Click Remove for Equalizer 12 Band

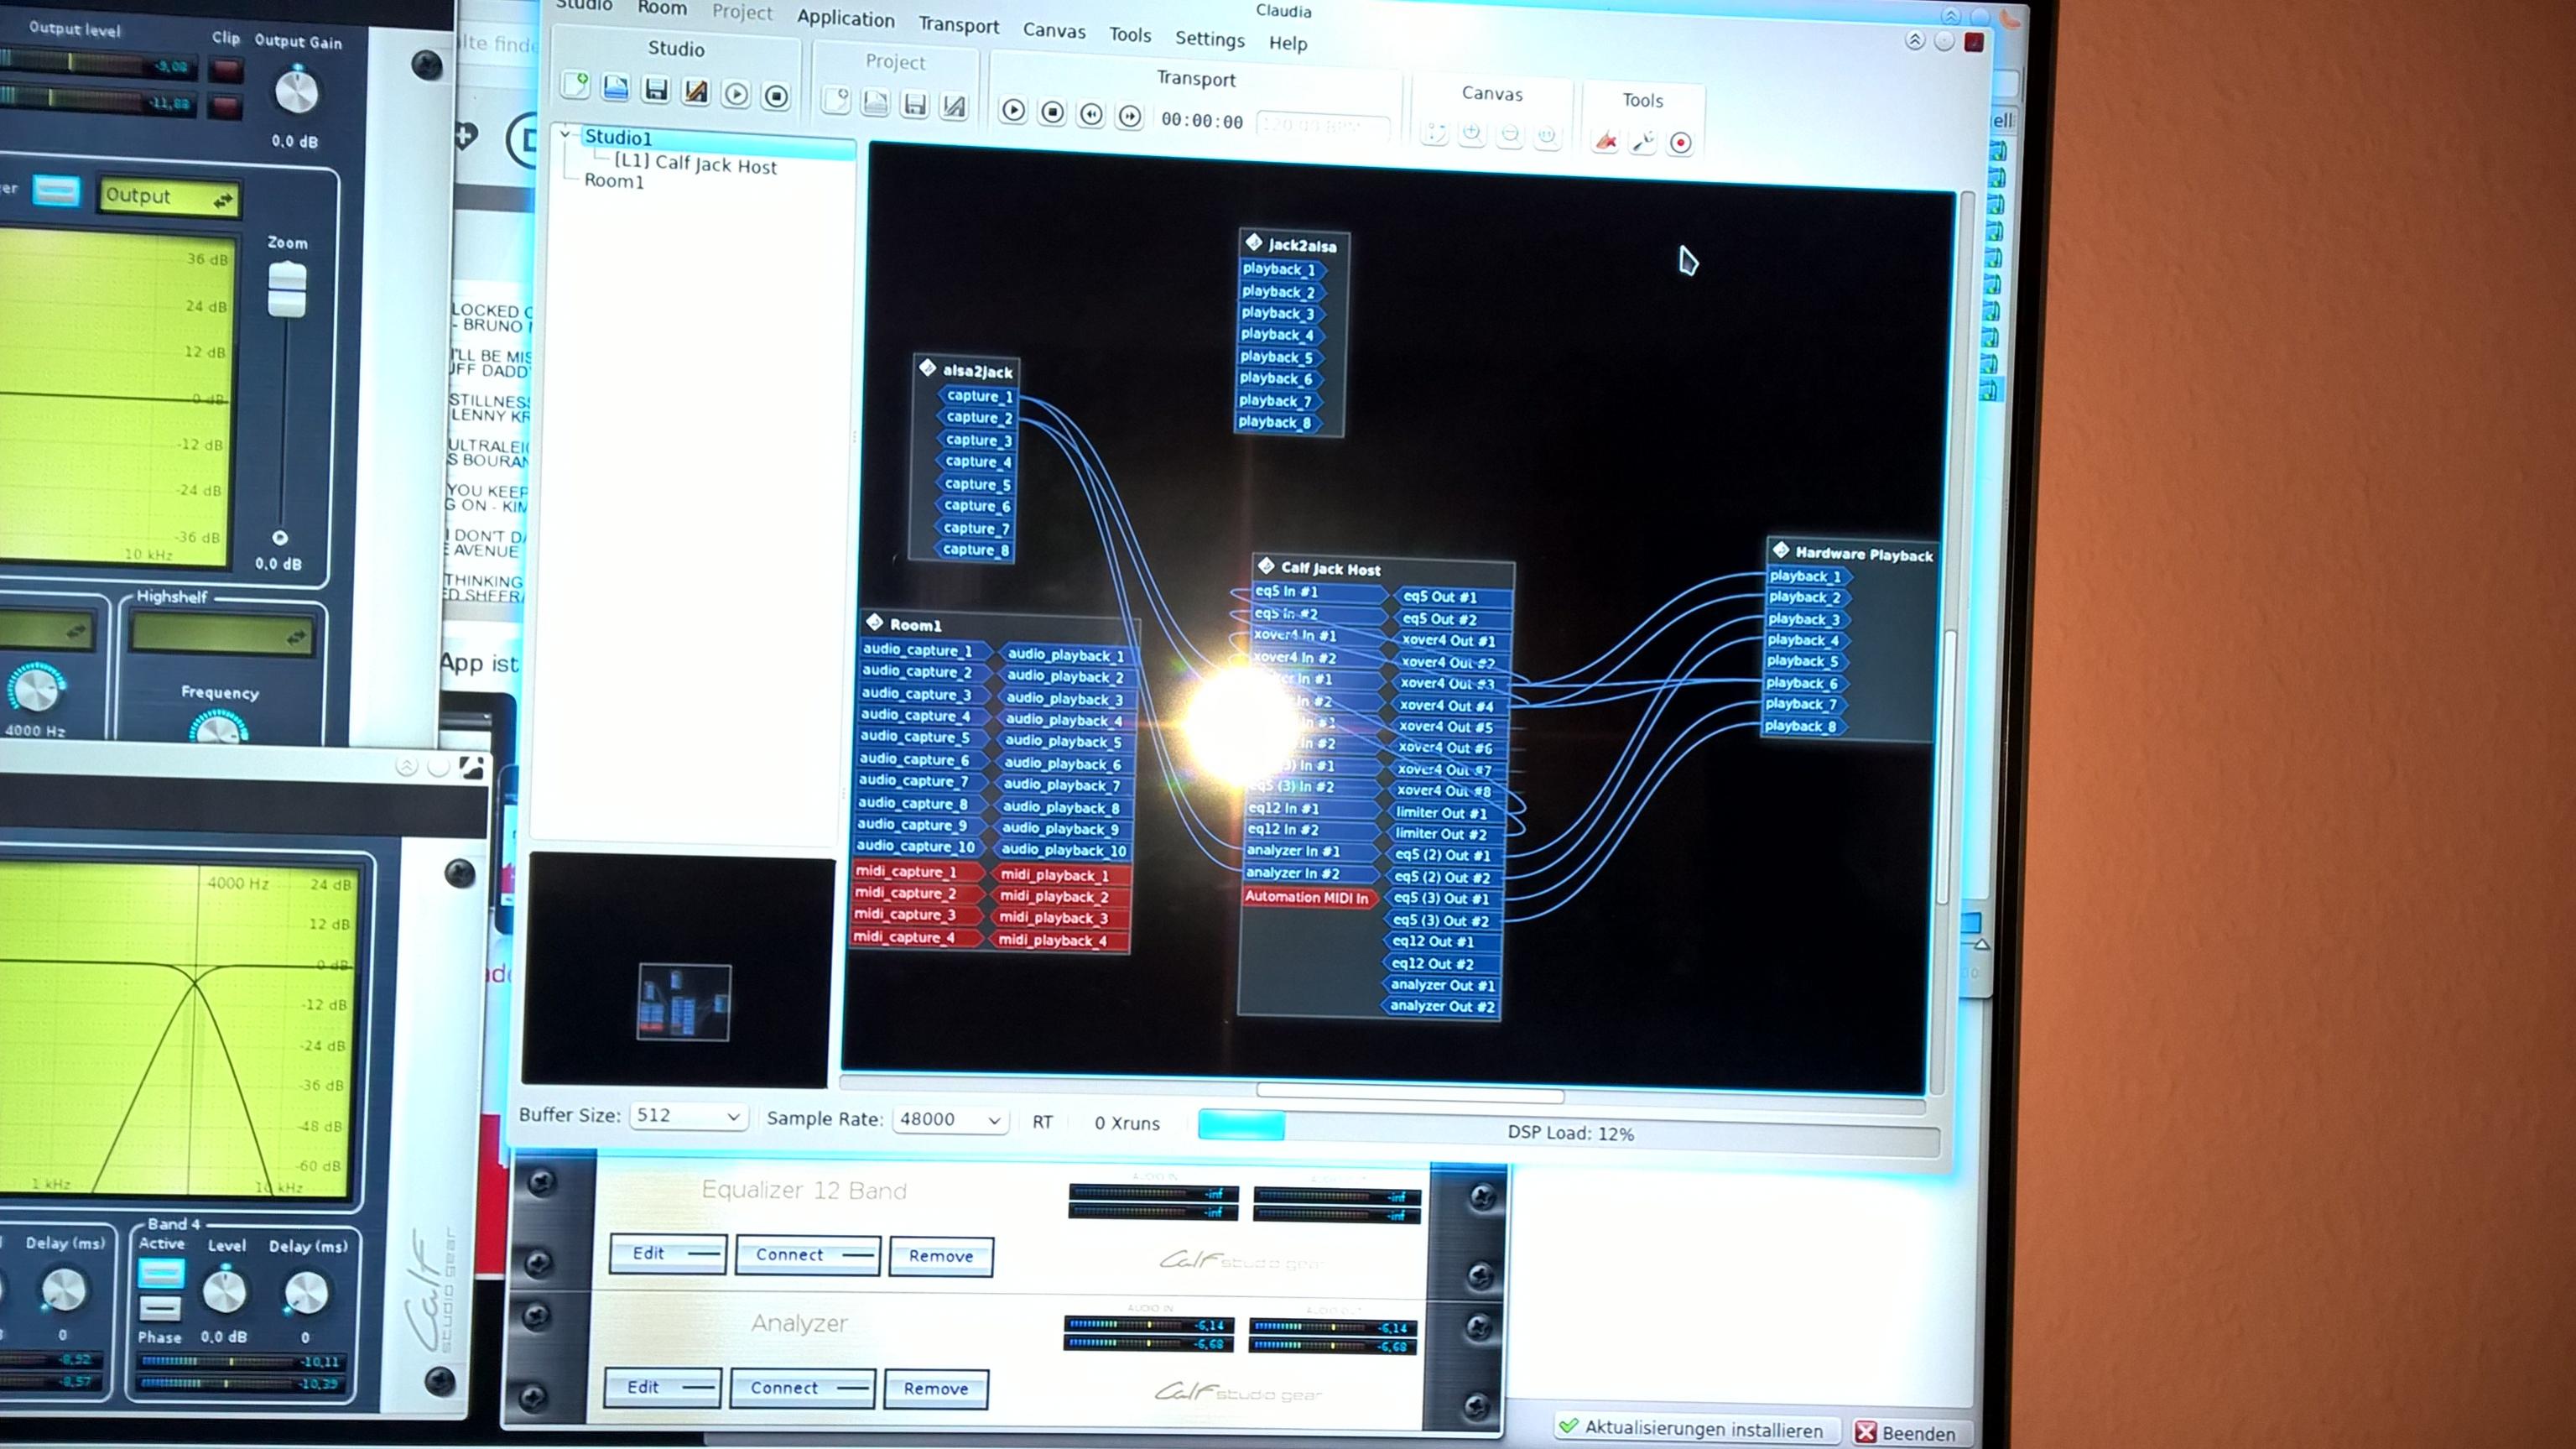[941, 1257]
